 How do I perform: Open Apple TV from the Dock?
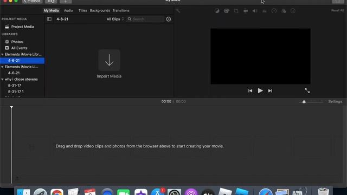[208, 192]
